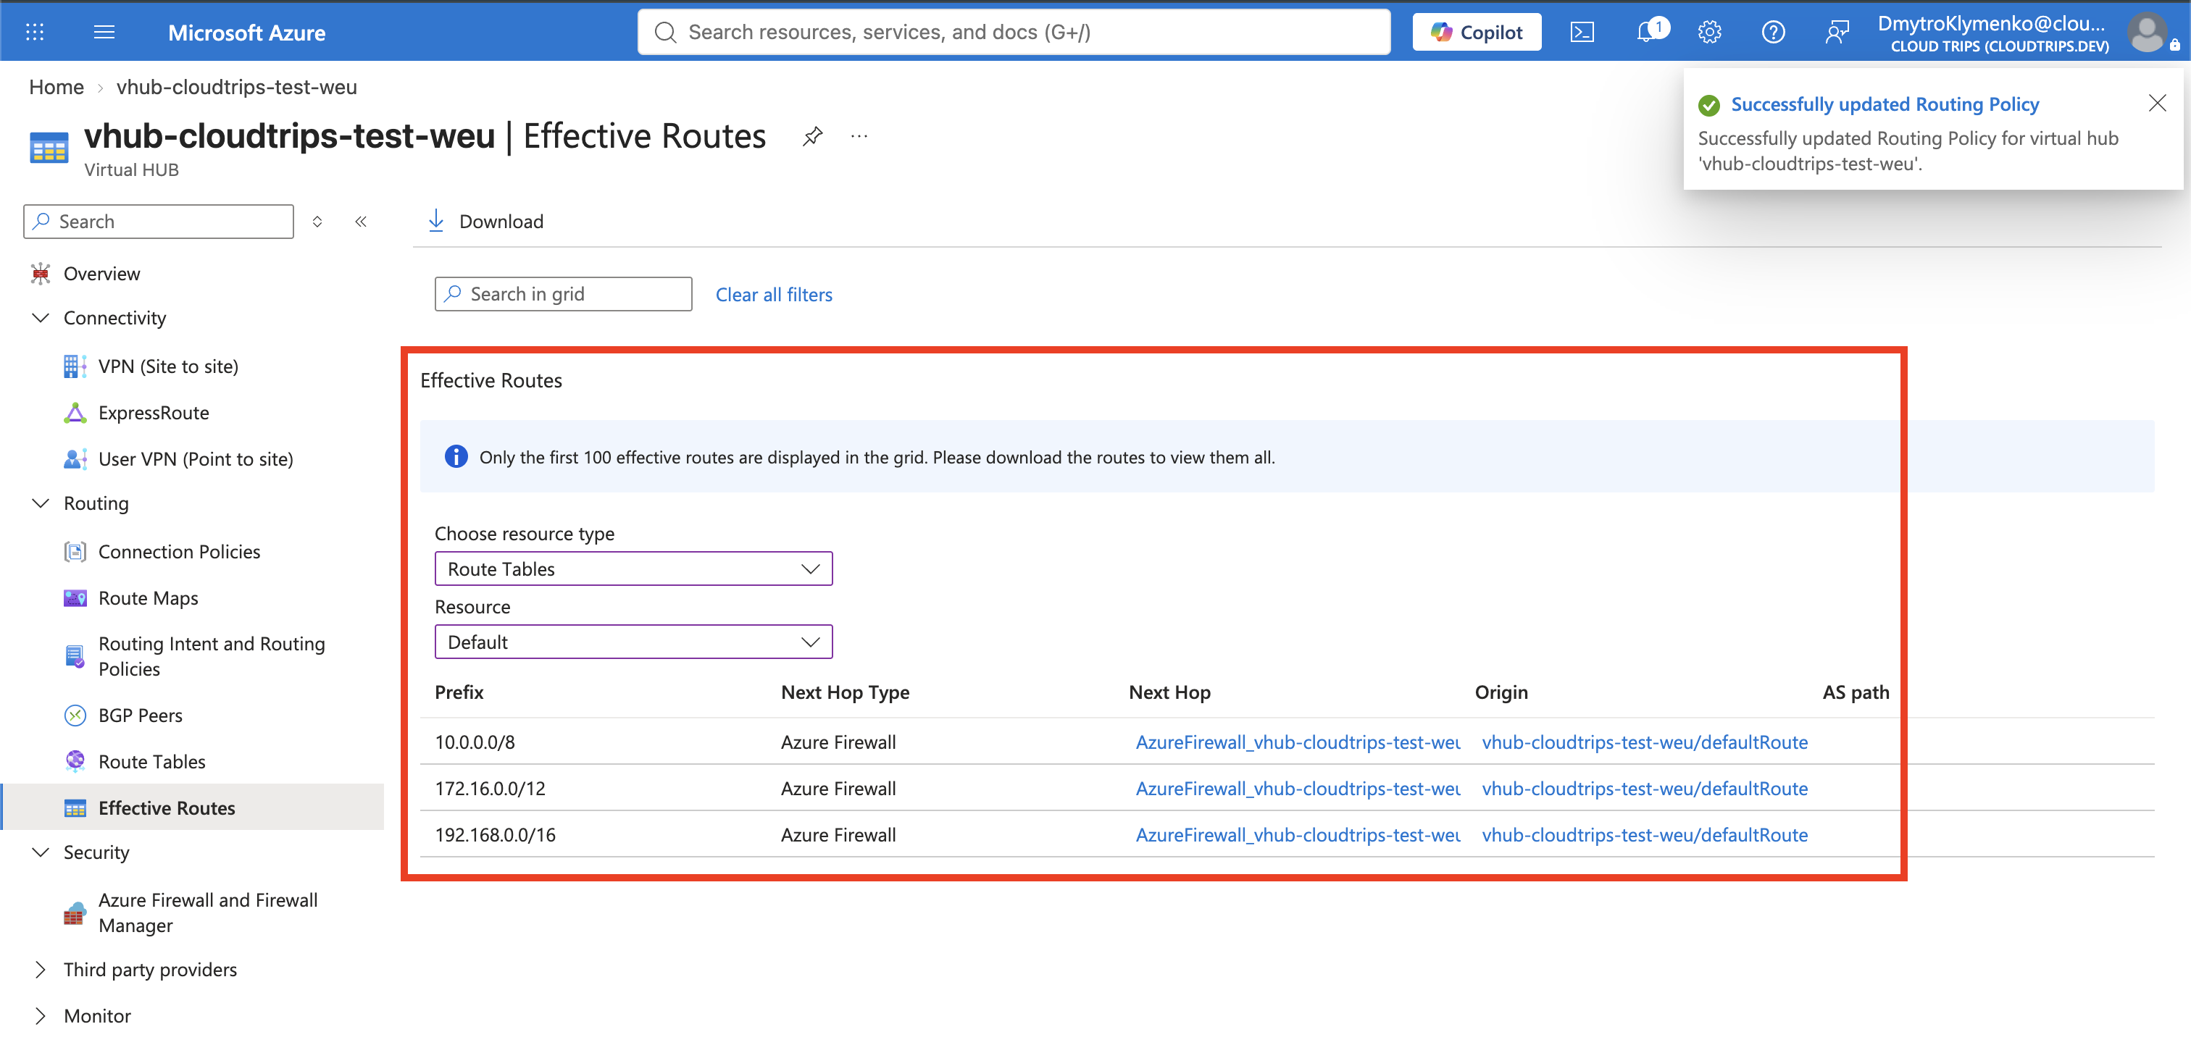The width and height of the screenshot is (2191, 1053).
Task: Click the Microsoft Azure logo text
Action: [246, 33]
